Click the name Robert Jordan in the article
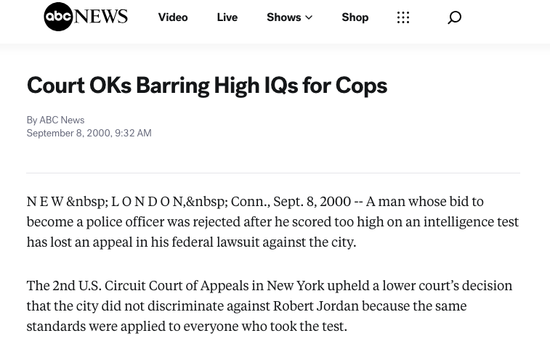 click(316, 306)
